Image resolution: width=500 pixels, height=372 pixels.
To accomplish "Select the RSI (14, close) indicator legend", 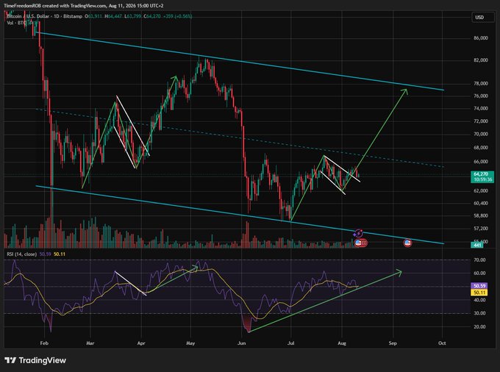I will [x=22, y=254].
